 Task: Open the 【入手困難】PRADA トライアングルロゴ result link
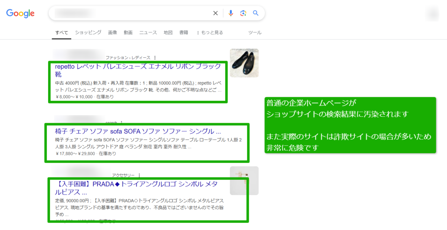[x=136, y=188]
